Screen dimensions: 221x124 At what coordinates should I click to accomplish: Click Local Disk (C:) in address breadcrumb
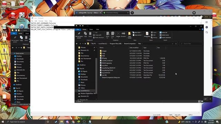pos(103,44)
